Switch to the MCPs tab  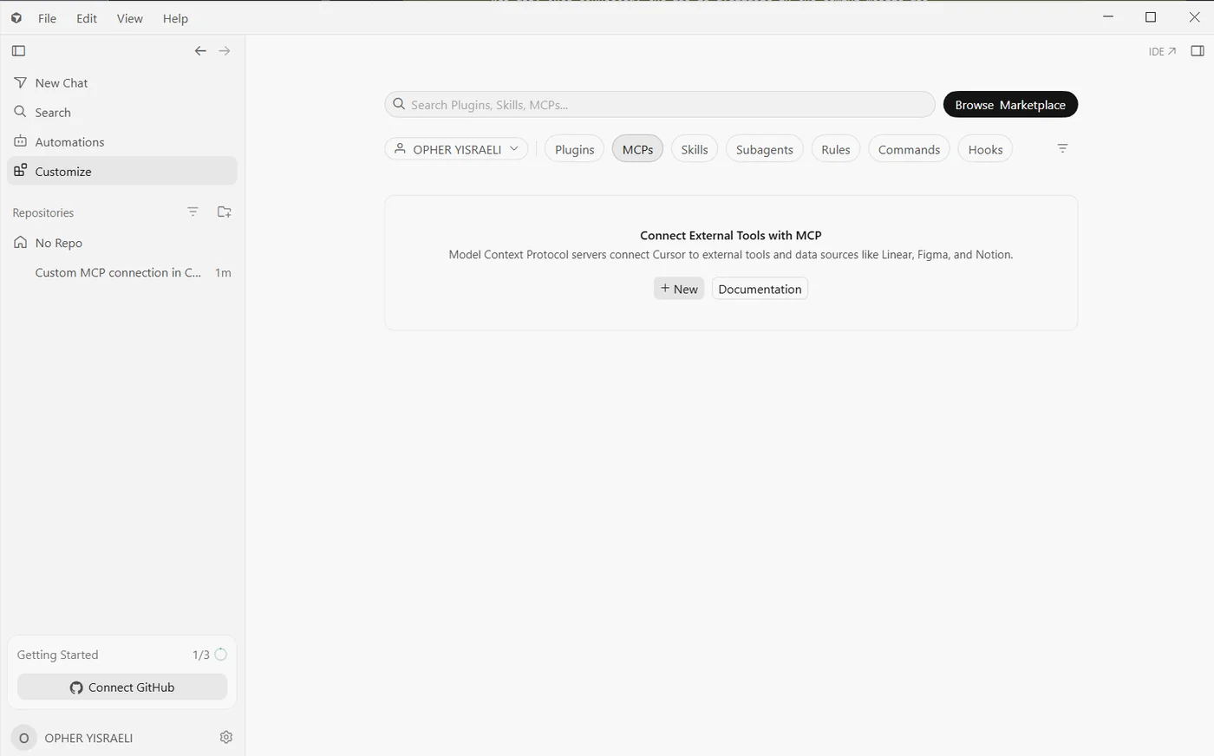637,149
